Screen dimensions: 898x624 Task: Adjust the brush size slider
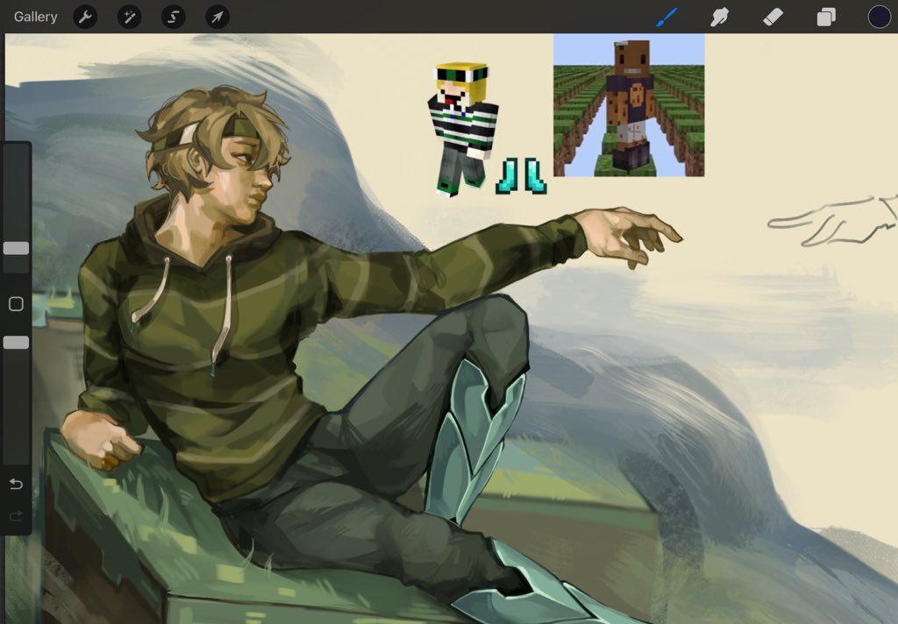pyautogui.click(x=14, y=248)
